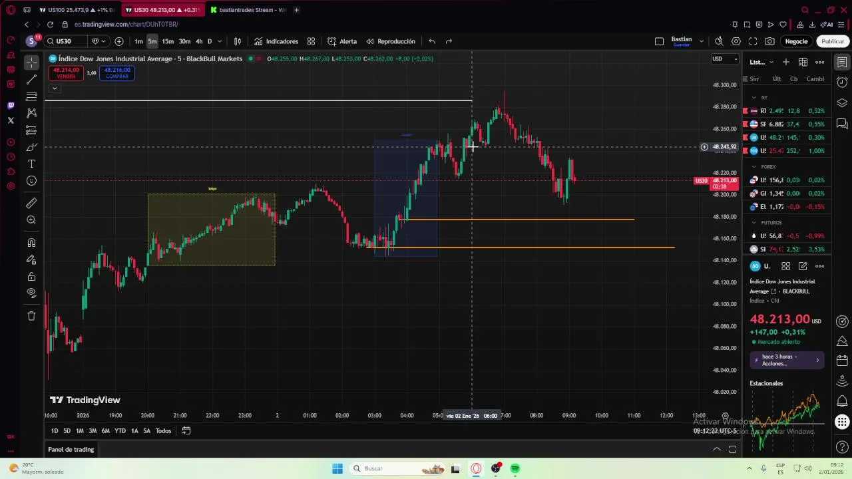Expand the timeframe interval dropdown
Viewport: 852px width, 479px height.
click(220, 41)
